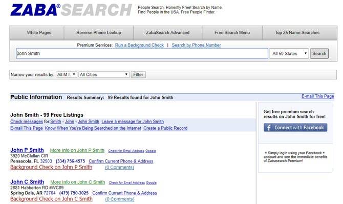This screenshot has height=204, width=343.
Task: Click the 99 Results found text
Action: click(x=140, y=97)
